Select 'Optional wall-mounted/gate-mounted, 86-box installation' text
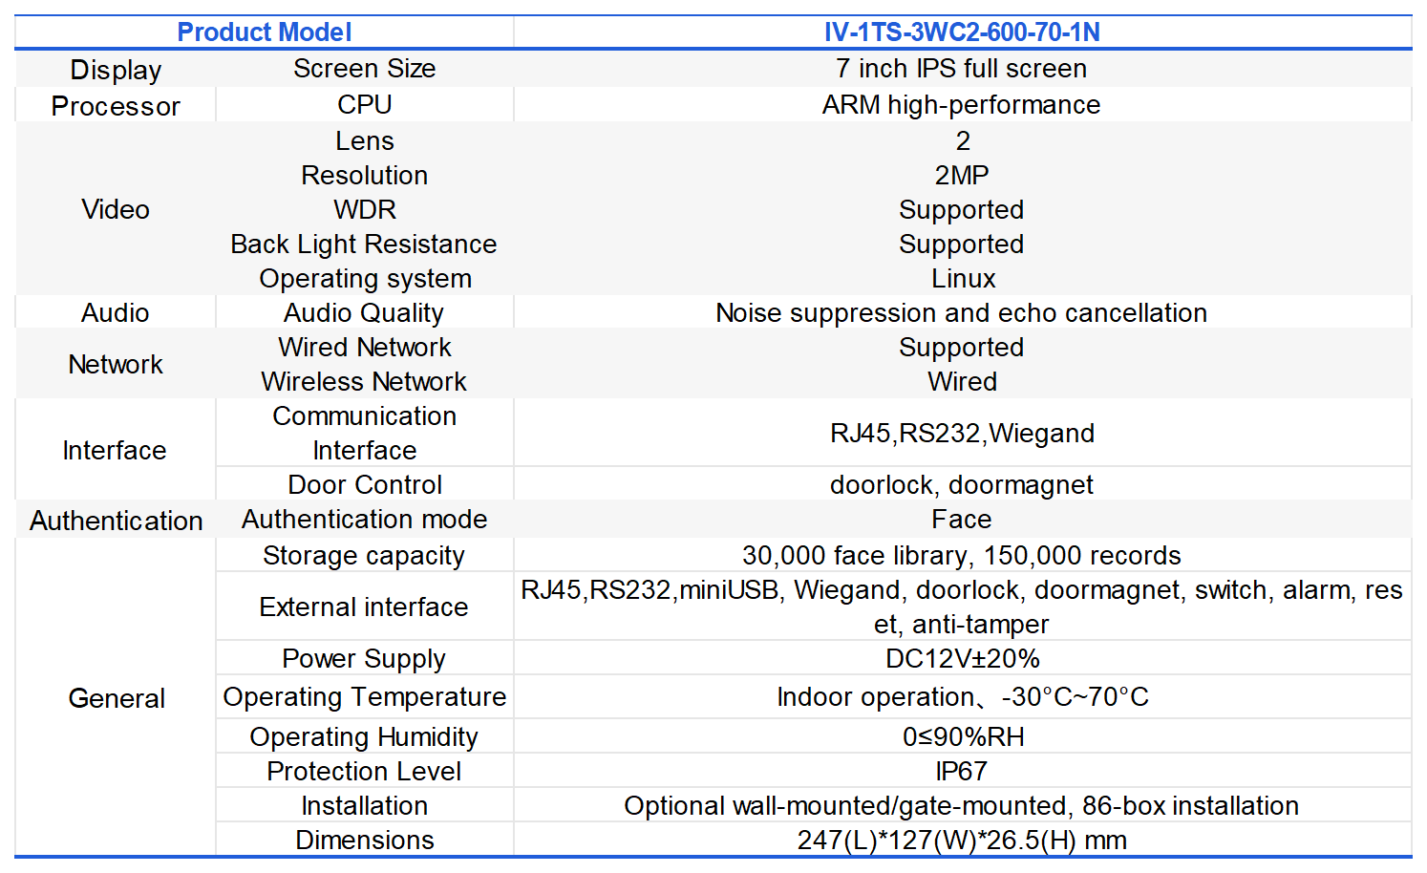This screenshot has width=1427, height=873. tap(962, 806)
